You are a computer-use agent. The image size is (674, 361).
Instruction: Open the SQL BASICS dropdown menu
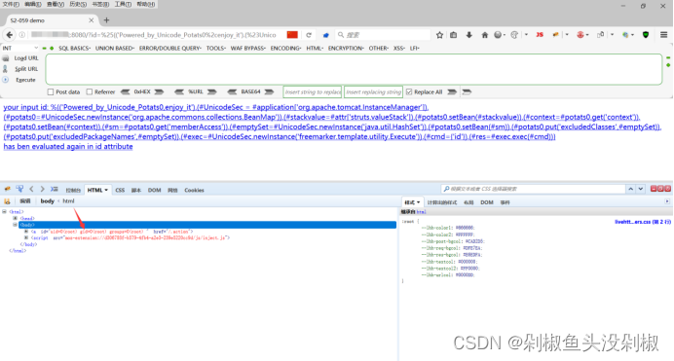pos(74,48)
